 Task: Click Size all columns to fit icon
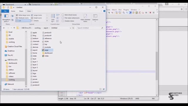pyautogui.click(x=58, y=21)
